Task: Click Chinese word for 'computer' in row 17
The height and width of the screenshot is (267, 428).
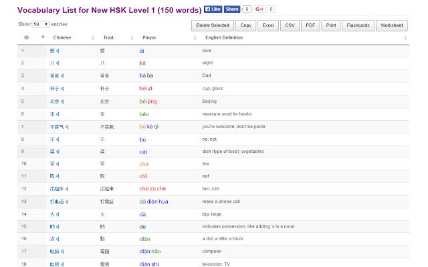Action: click(55, 252)
